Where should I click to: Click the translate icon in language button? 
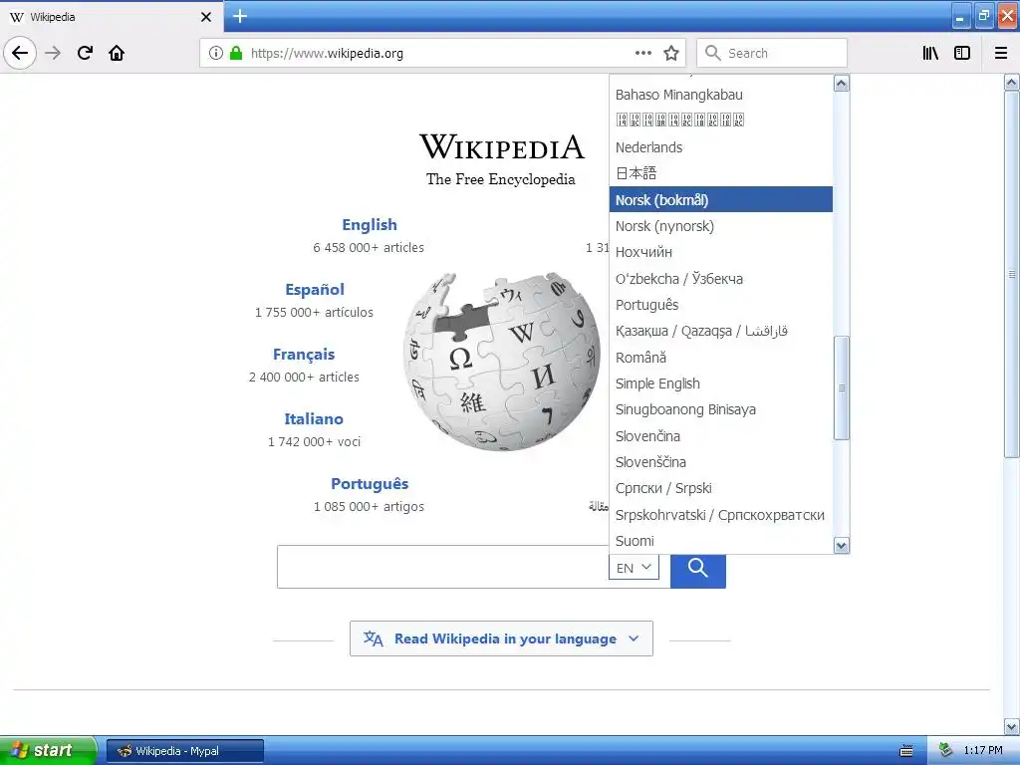tap(374, 638)
